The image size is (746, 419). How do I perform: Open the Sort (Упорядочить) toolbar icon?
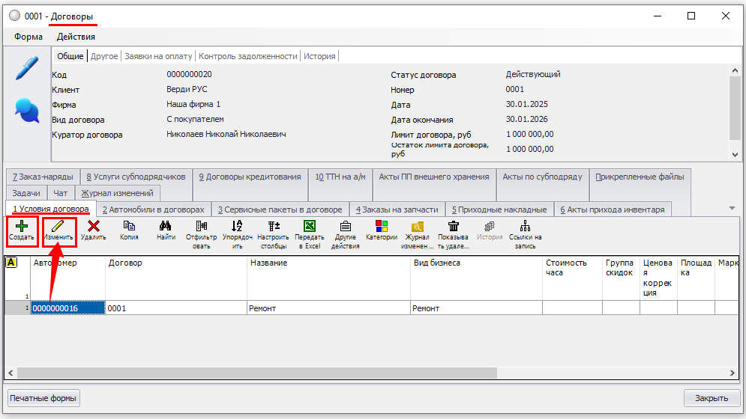tap(237, 226)
